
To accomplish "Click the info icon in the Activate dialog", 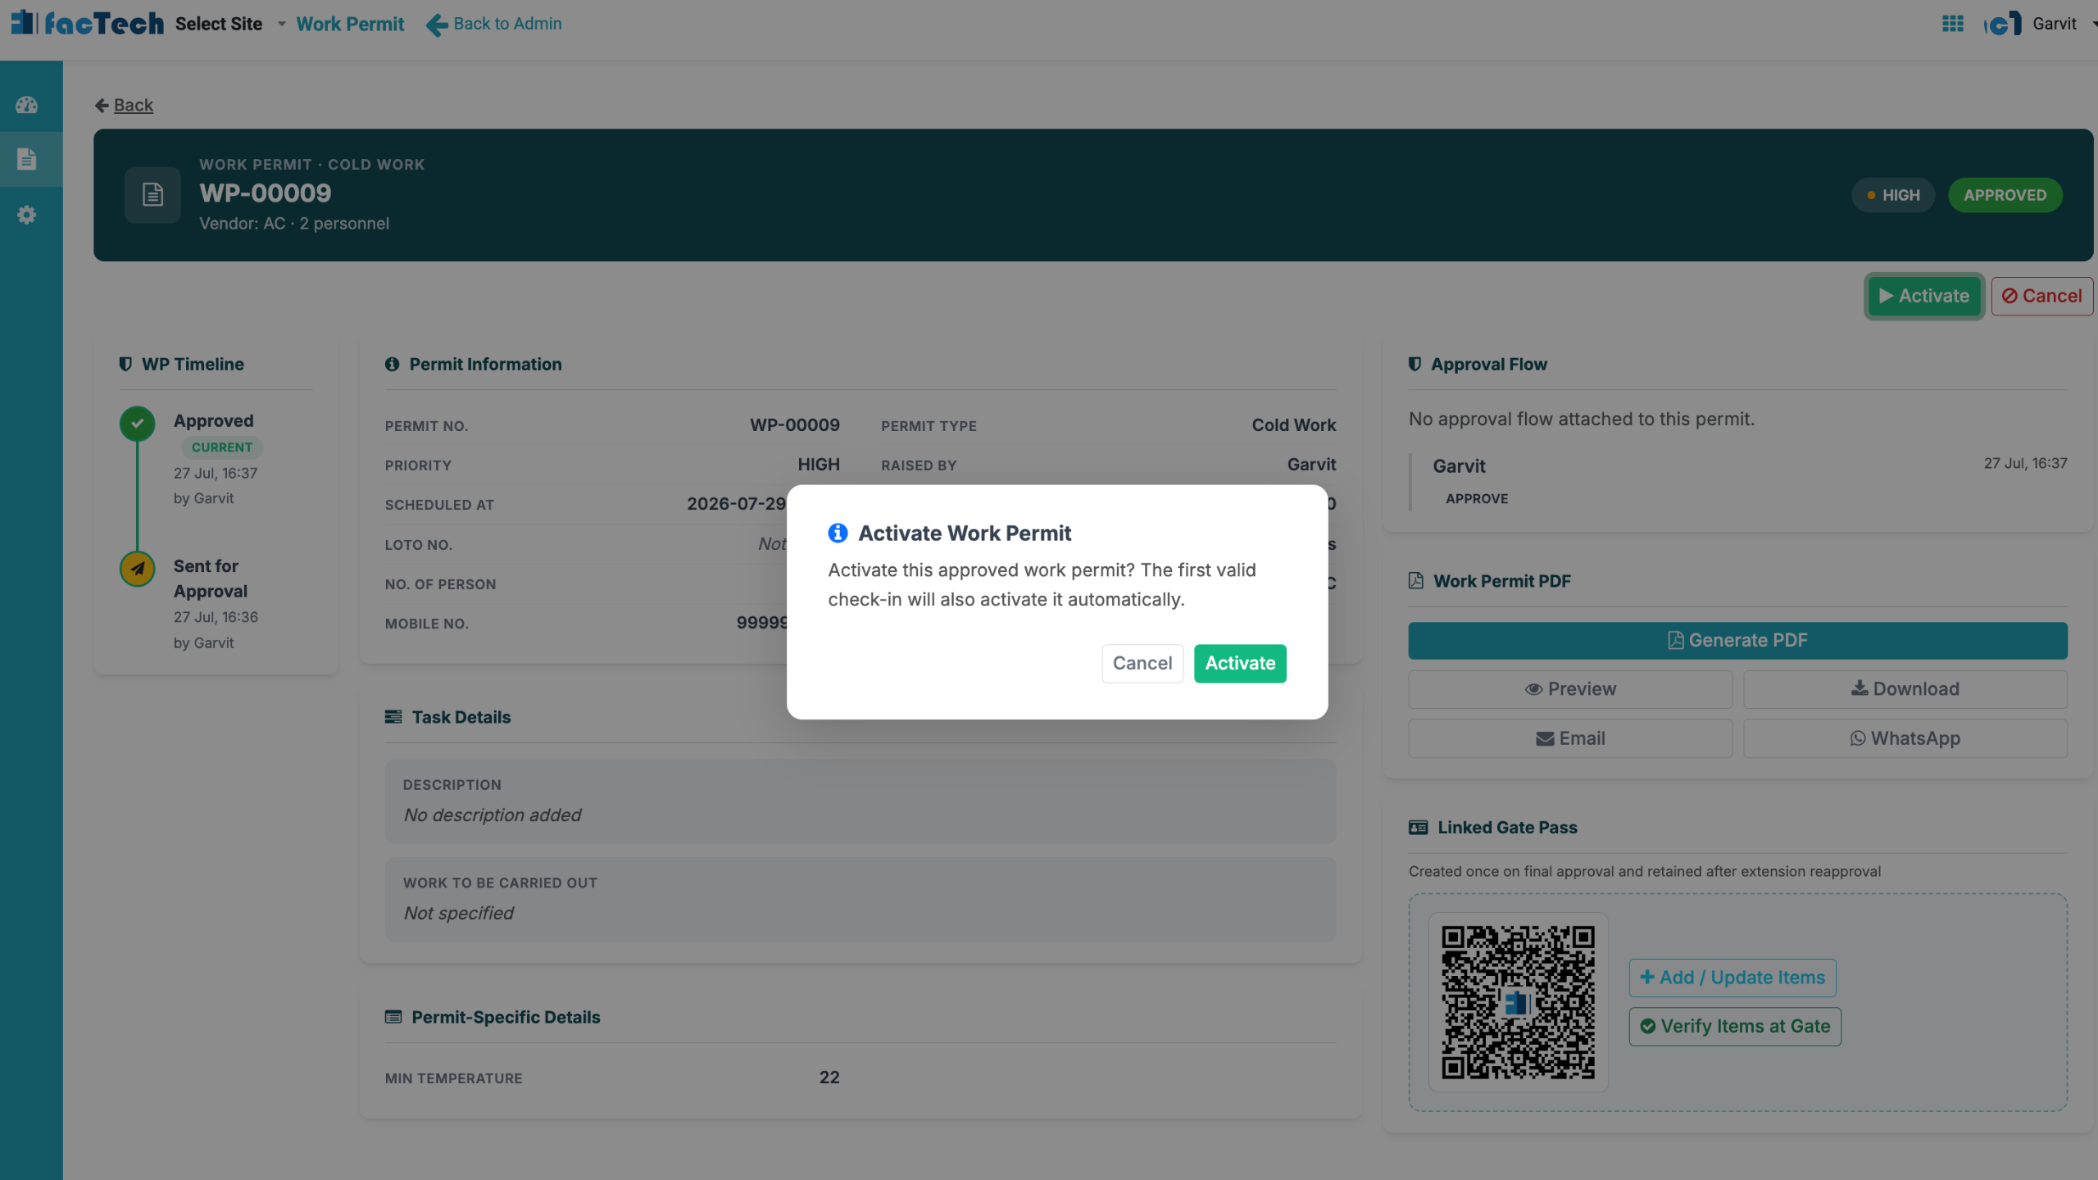I will pos(838,533).
